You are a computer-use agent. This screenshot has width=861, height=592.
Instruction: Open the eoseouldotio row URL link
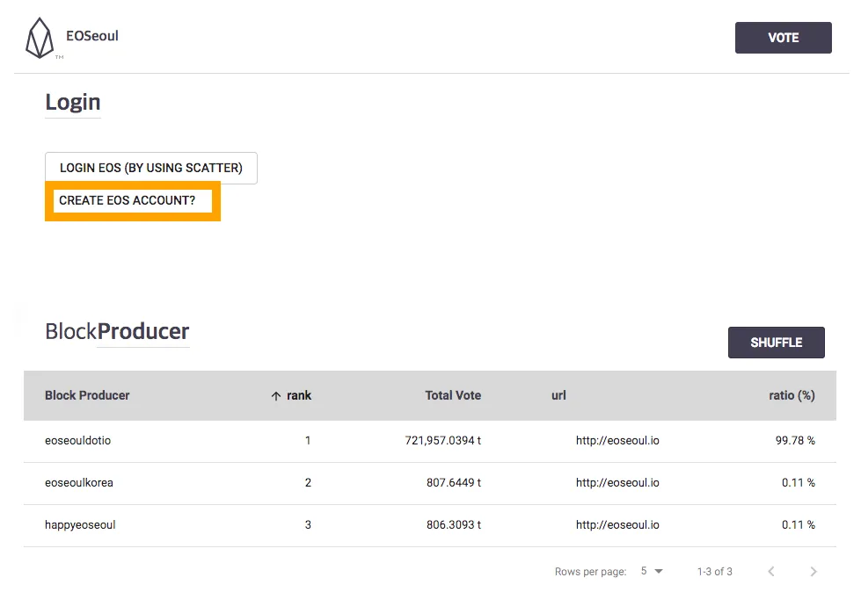[x=617, y=441]
